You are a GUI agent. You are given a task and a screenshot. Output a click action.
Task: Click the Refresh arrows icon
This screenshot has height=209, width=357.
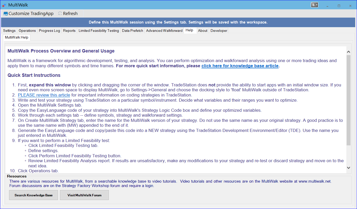(x=60, y=13)
